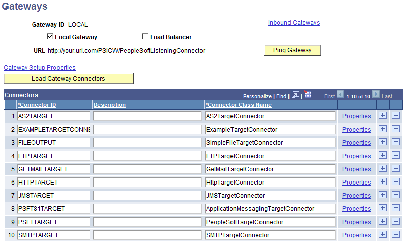Sort by Connector Class Name column
The image size is (404, 243).
(238, 105)
